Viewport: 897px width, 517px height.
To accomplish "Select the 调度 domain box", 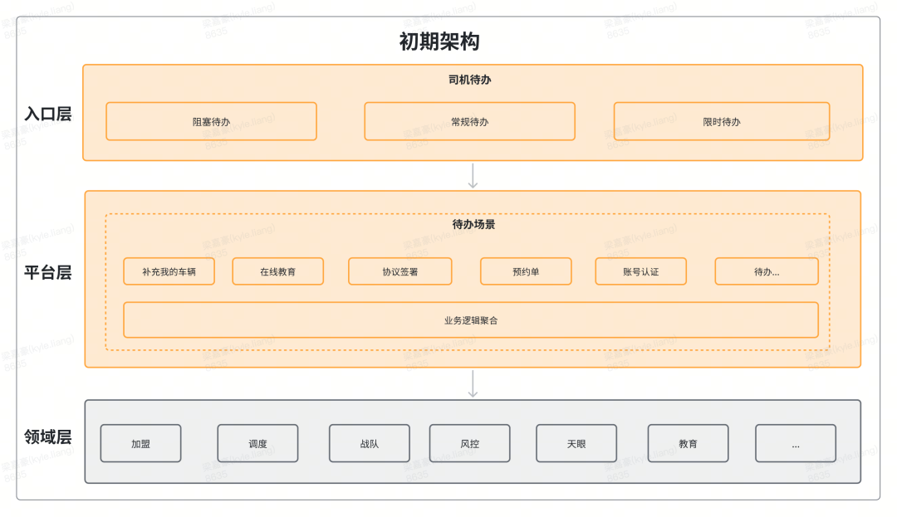I will pyautogui.click(x=257, y=443).
